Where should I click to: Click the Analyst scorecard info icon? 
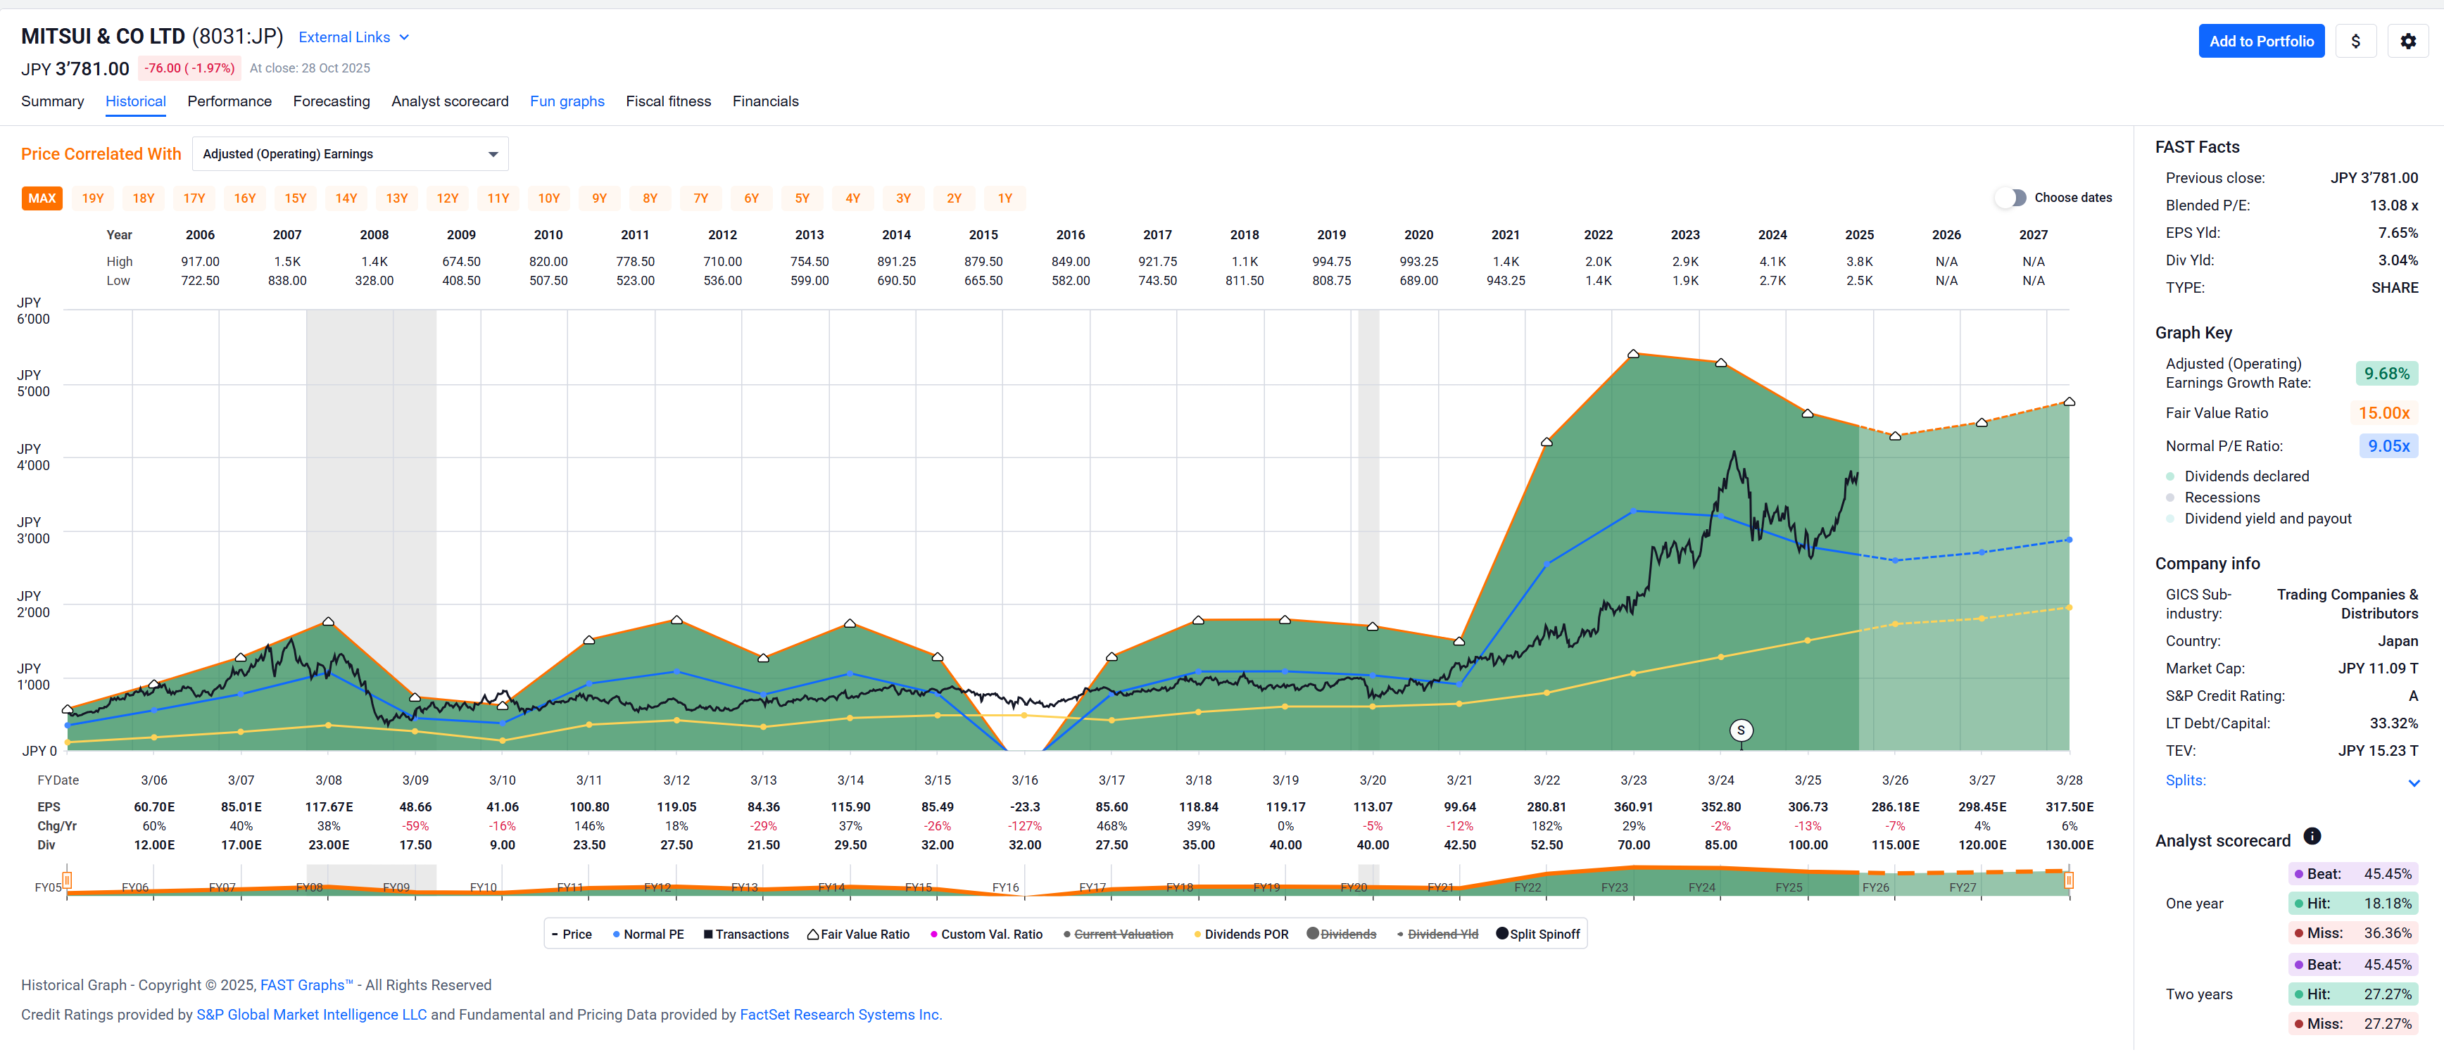point(2312,837)
